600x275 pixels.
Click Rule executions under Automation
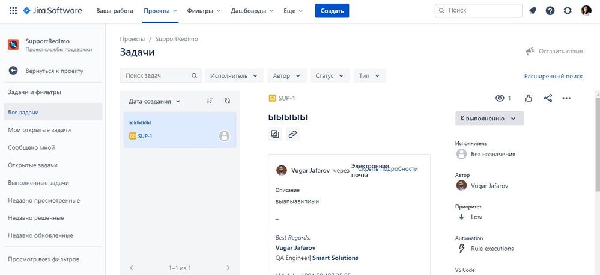(492, 249)
